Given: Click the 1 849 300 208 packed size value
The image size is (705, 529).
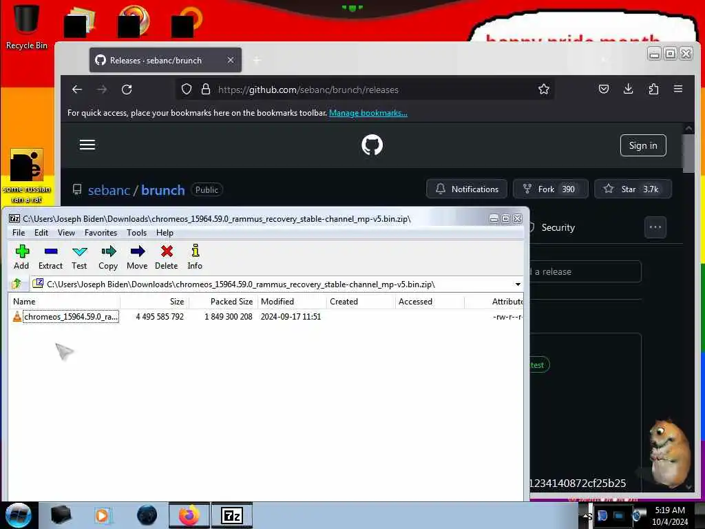Looking at the screenshot, I should 229,317.
